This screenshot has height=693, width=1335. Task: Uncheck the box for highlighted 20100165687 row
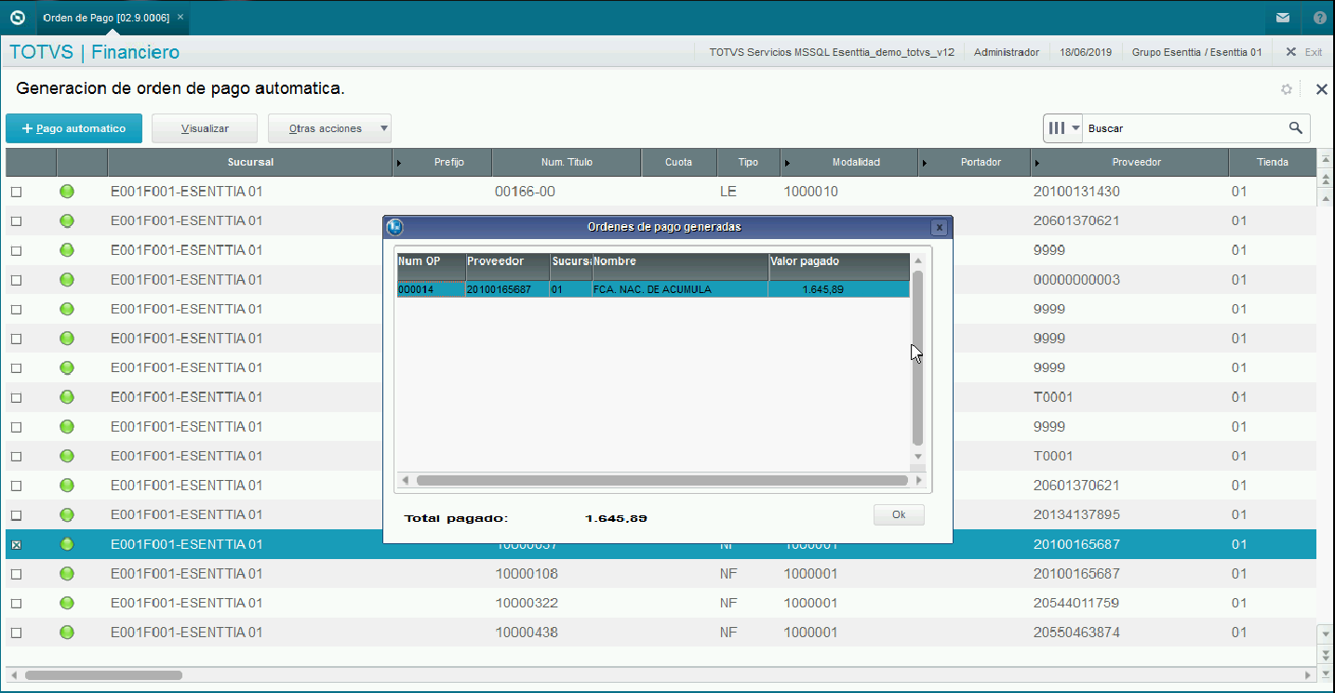16,544
